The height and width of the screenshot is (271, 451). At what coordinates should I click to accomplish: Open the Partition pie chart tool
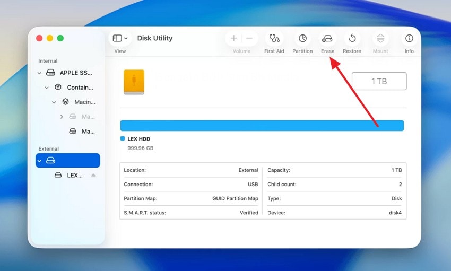tap(302, 38)
